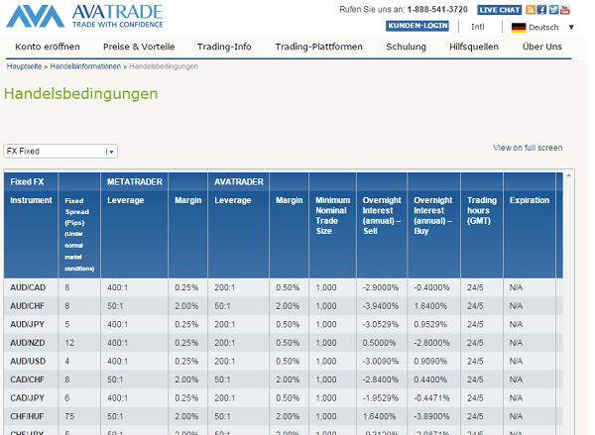Click the -0.4471% buy interest for CAD/JPY

(x=431, y=397)
